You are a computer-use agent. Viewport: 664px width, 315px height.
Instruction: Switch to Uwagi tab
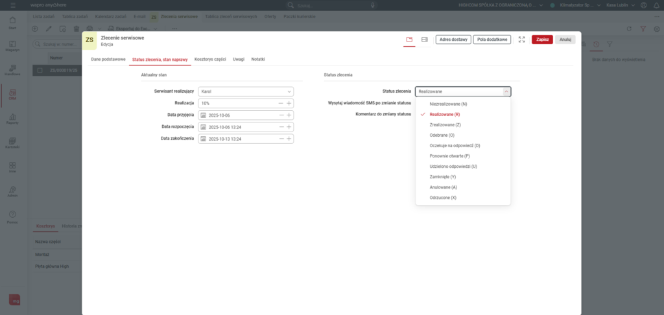(x=239, y=59)
